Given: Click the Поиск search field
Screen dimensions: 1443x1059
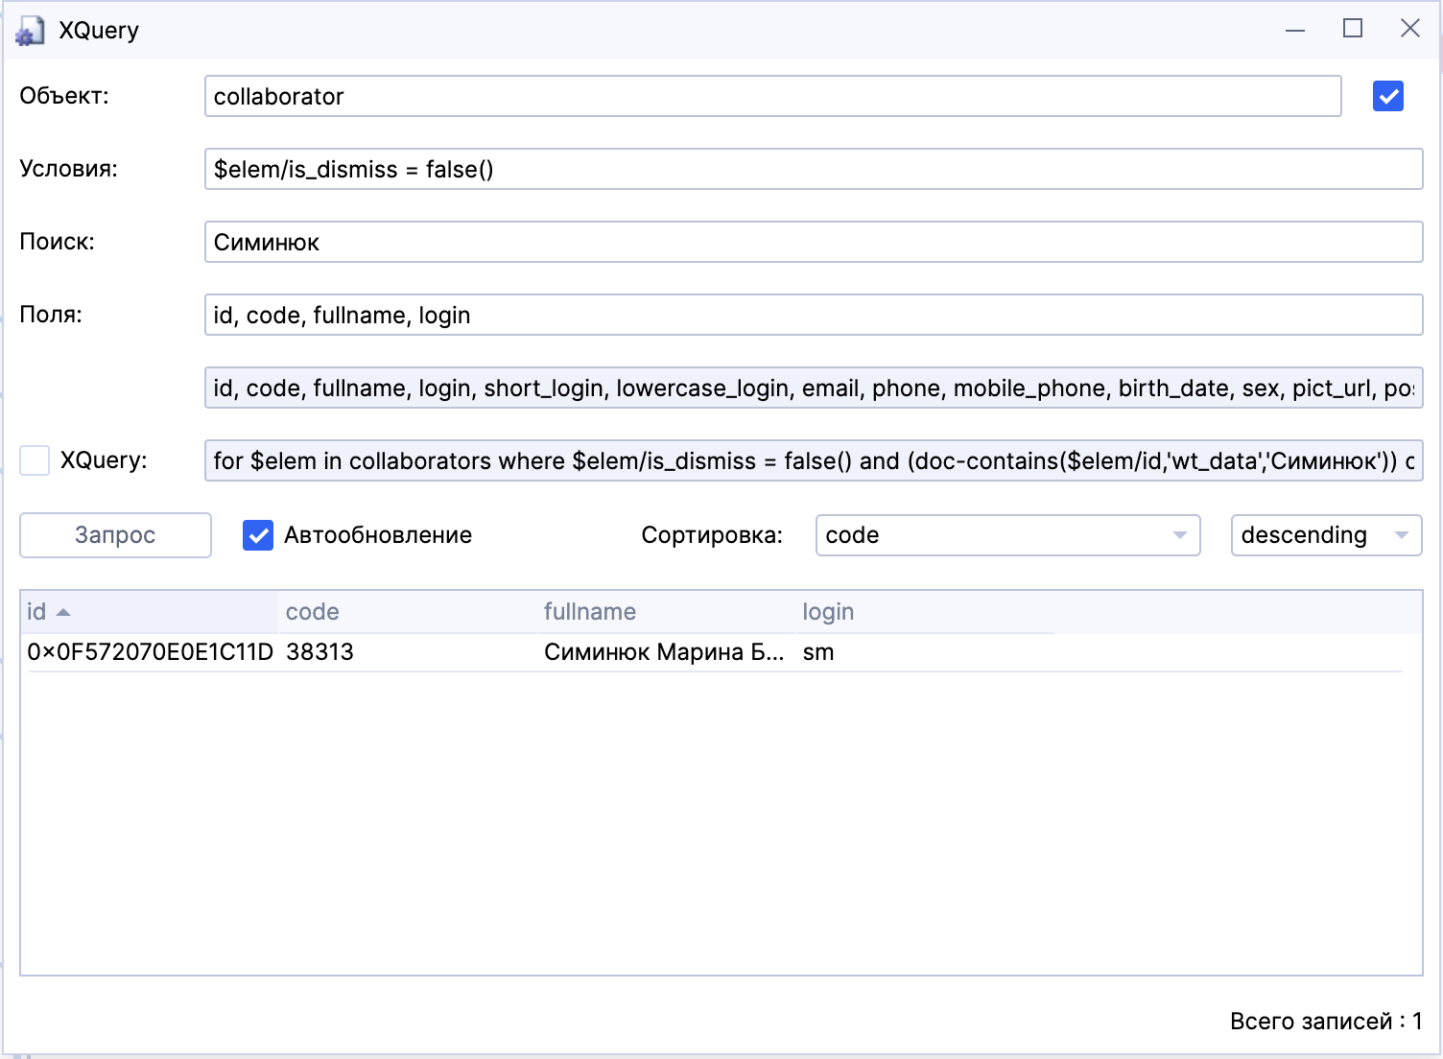Looking at the screenshot, I should coord(813,242).
